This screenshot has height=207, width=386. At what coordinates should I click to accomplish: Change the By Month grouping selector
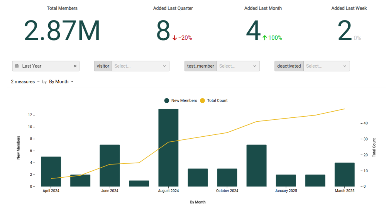click(61, 81)
